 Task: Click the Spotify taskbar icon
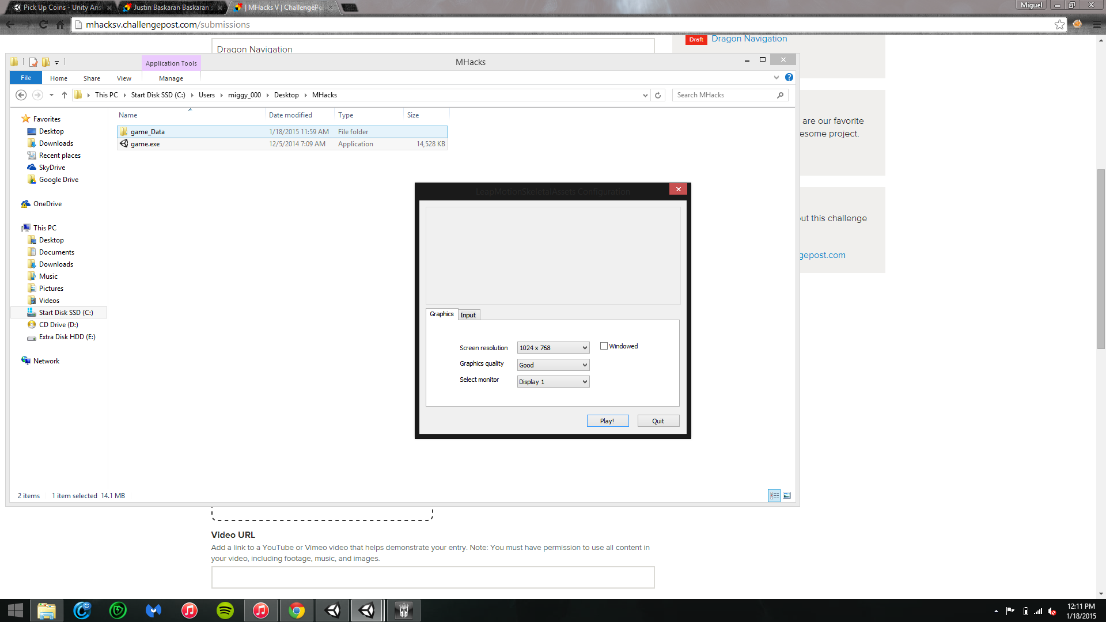click(225, 610)
